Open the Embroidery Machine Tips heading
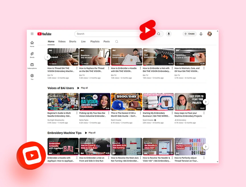The height and width of the screenshot is (187, 246). [x=64, y=133]
